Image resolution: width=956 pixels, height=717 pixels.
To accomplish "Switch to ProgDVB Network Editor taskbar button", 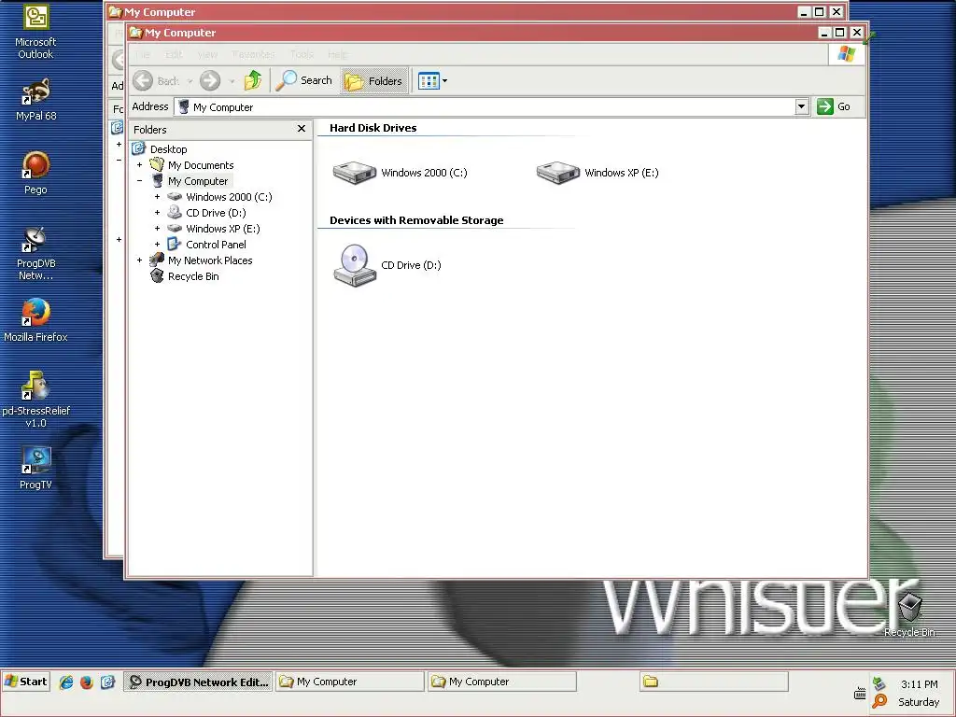I will coord(198,682).
